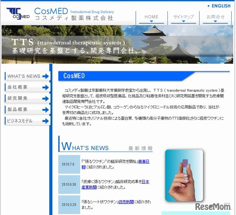Switch site language to ENGLISH
Screen dimensions: 236x215
point(221,6)
